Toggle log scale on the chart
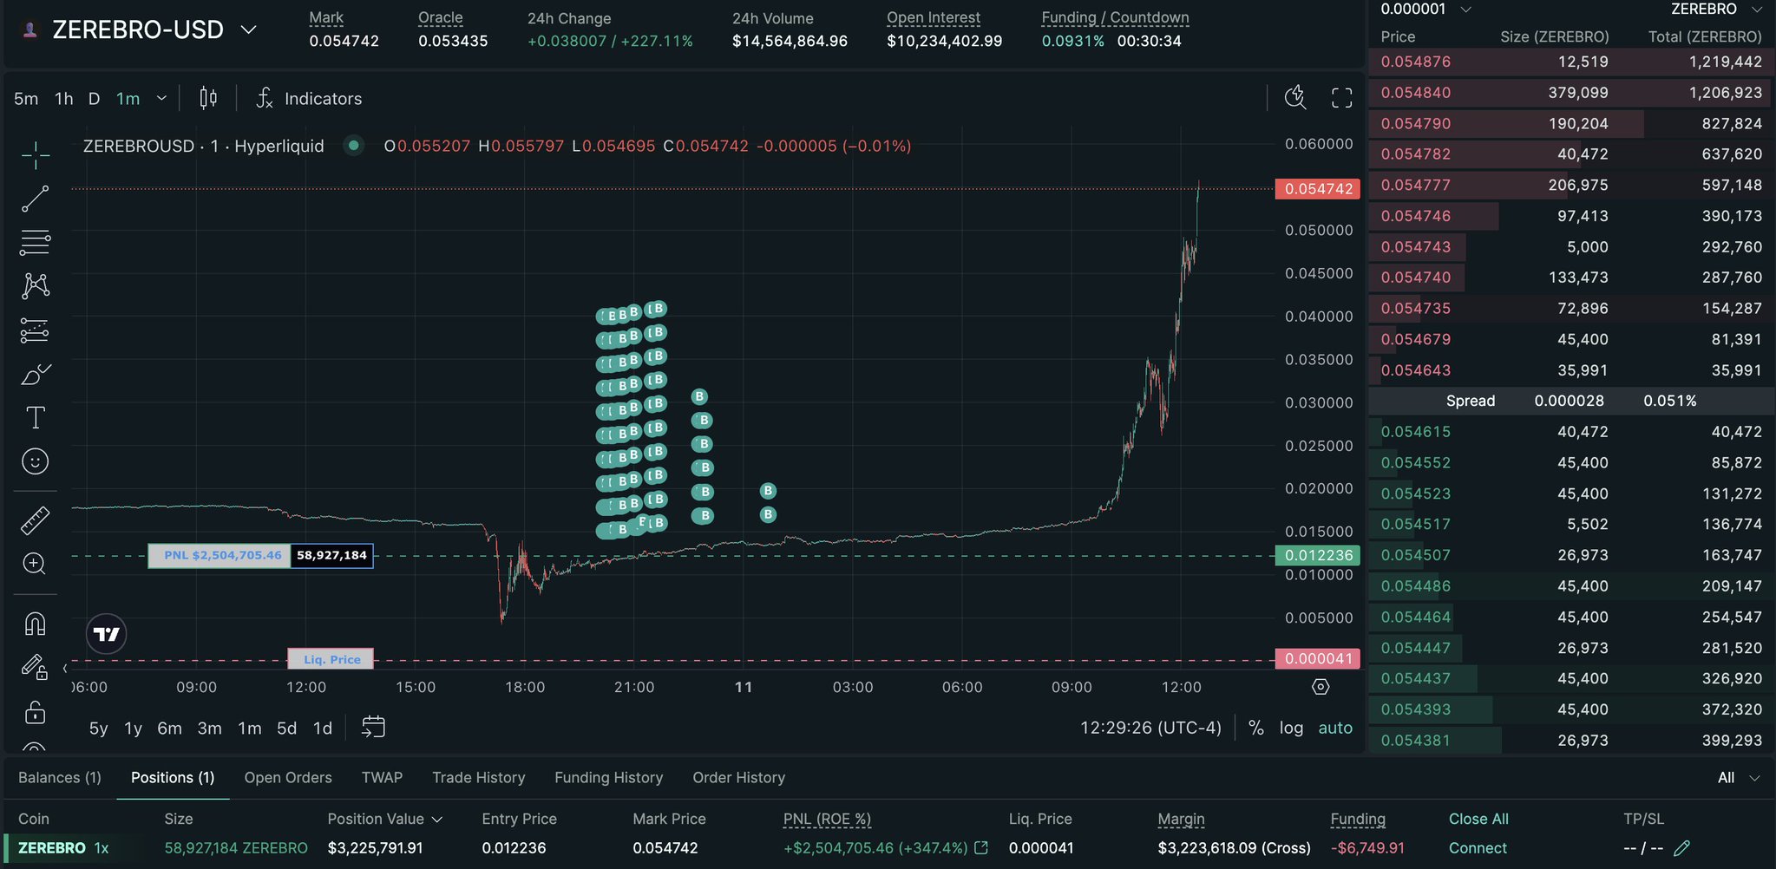 pyautogui.click(x=1291, y=728)
